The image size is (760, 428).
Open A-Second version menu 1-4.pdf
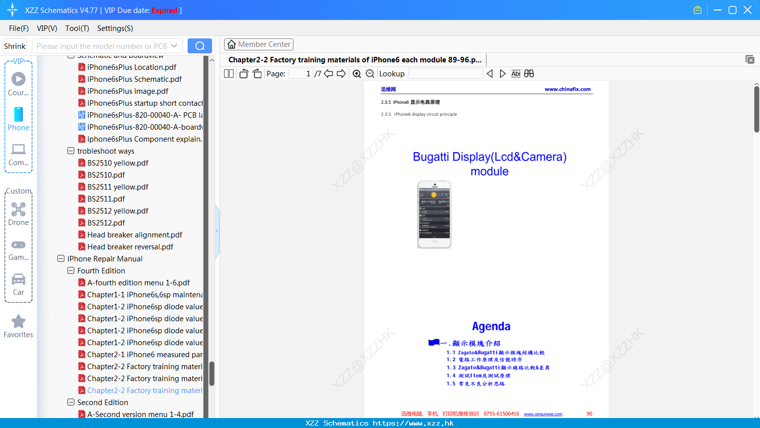click(140, 414)
